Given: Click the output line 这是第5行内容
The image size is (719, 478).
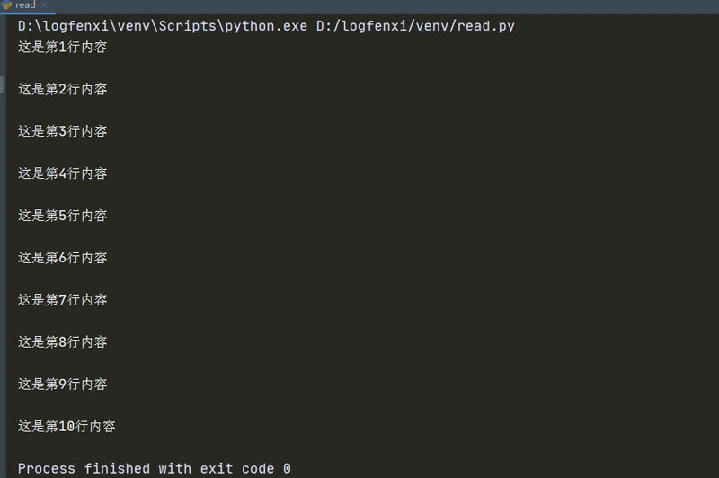Looking at the screenshot, I should coord(62,216).
